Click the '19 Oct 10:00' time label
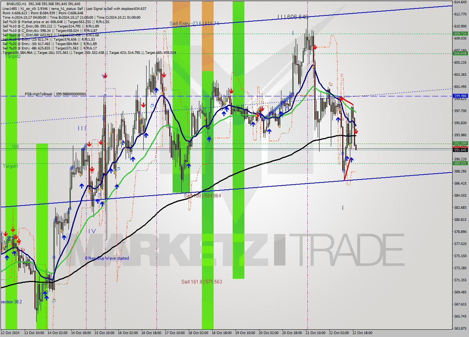 (245, 333)
